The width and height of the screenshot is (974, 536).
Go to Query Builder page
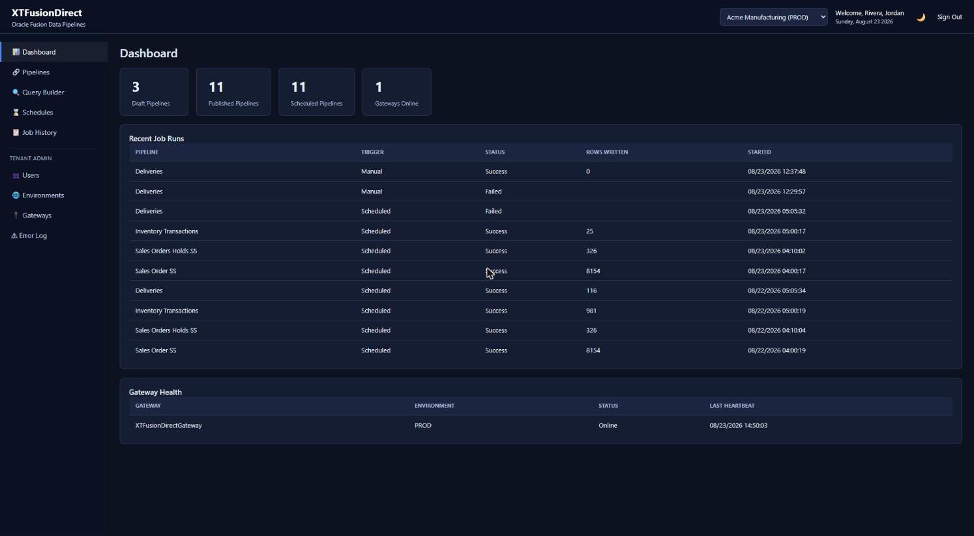point(54,92)
